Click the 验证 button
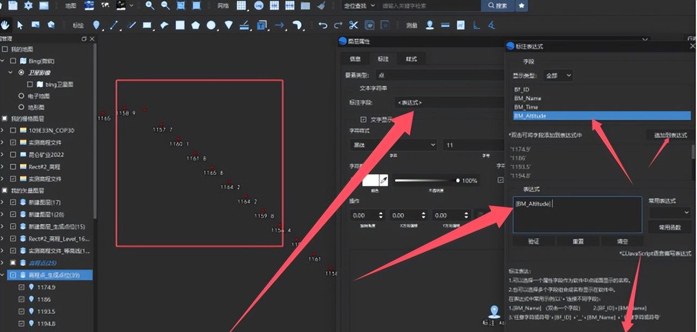This screenshot has height=332, width=697. 534,241
